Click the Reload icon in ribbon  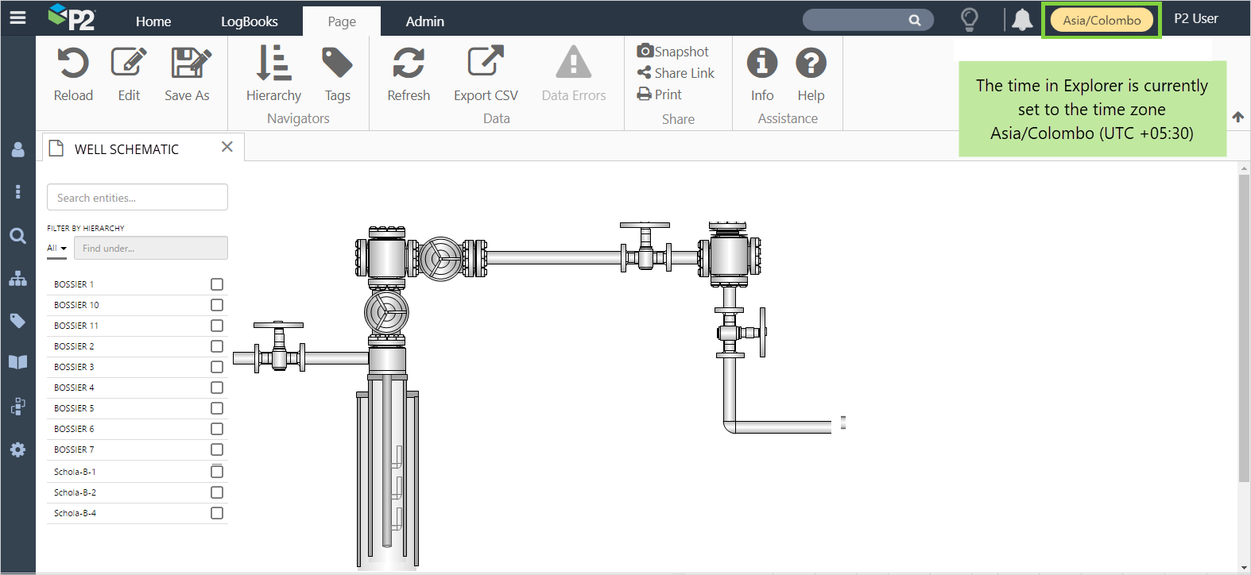[x=73, y=64]
